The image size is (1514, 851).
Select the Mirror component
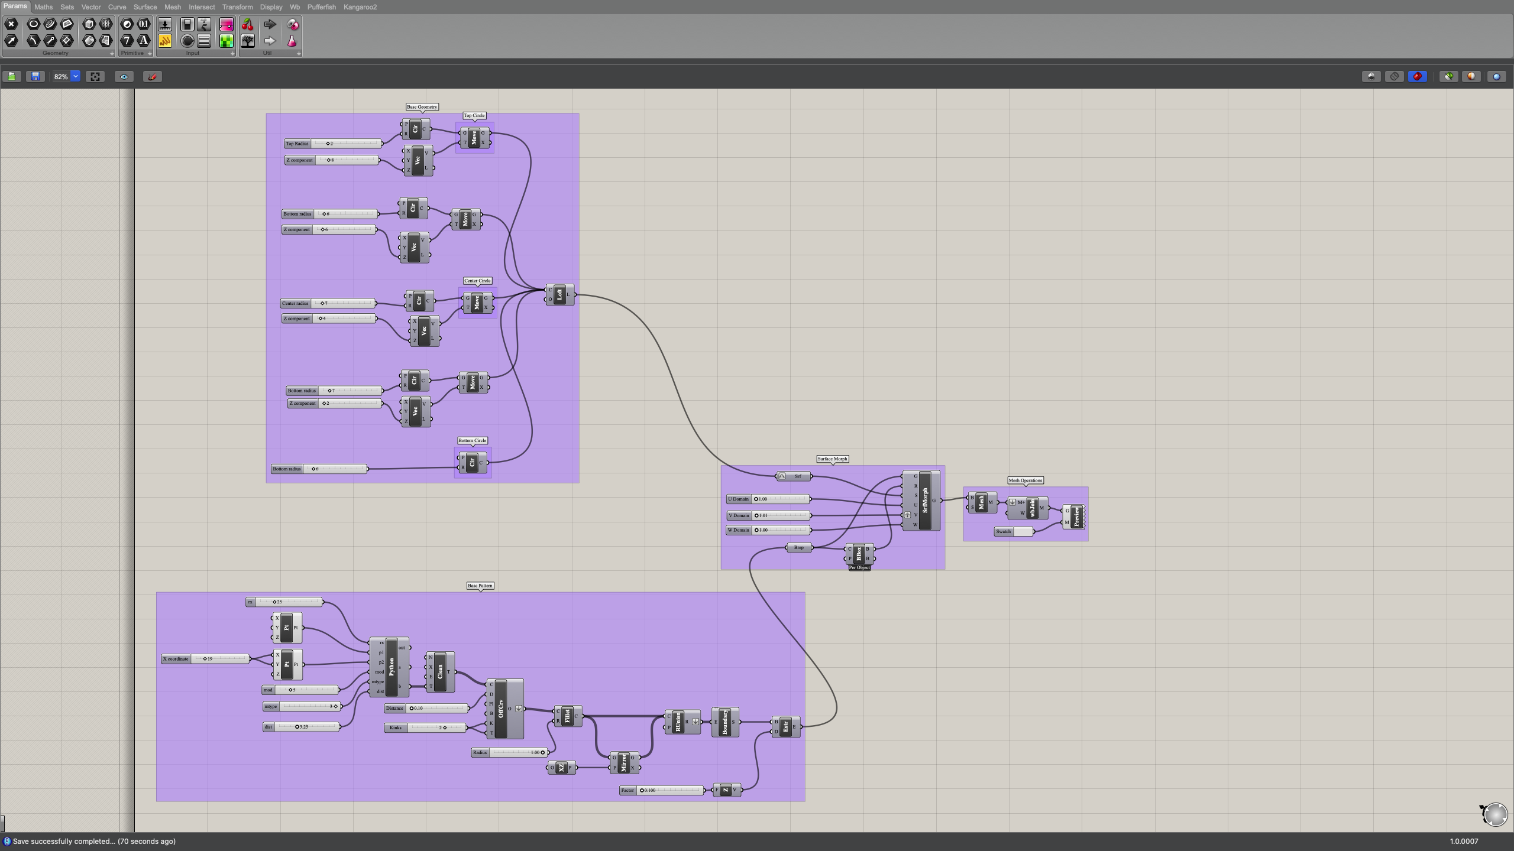(623, 762)
